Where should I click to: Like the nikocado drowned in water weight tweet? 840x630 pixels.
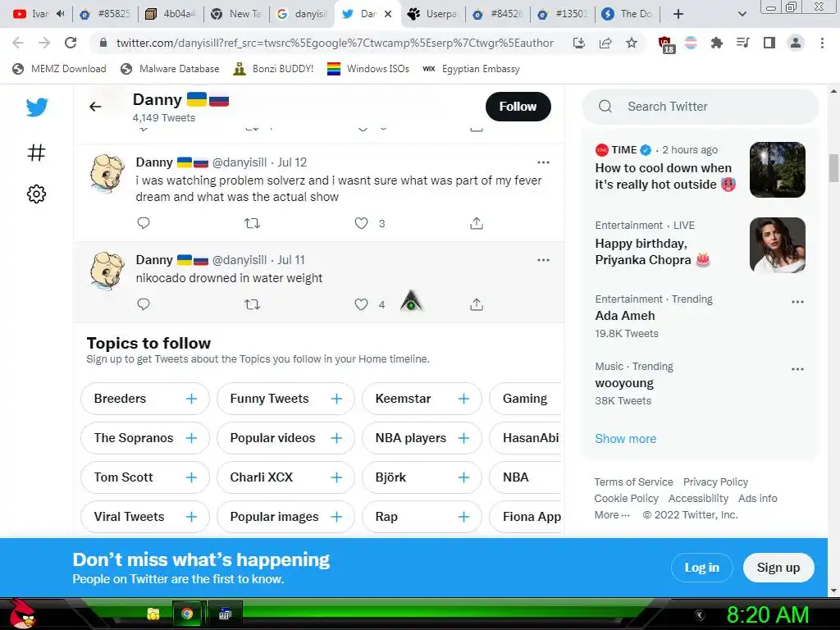(362, 304)
